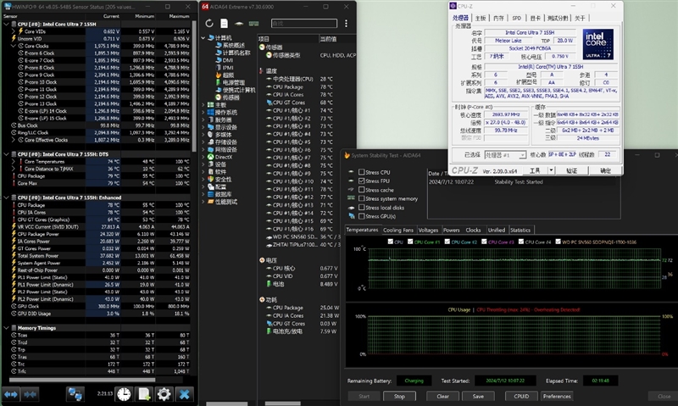Click CPU-Z 验证 button

coord(571,170)
